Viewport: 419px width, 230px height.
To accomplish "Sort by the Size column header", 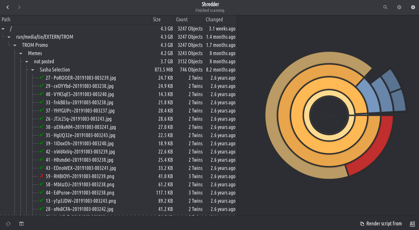I will [157, 20].
